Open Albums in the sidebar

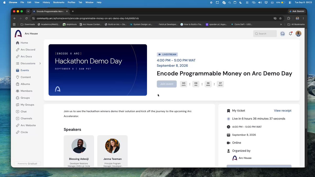23,84
